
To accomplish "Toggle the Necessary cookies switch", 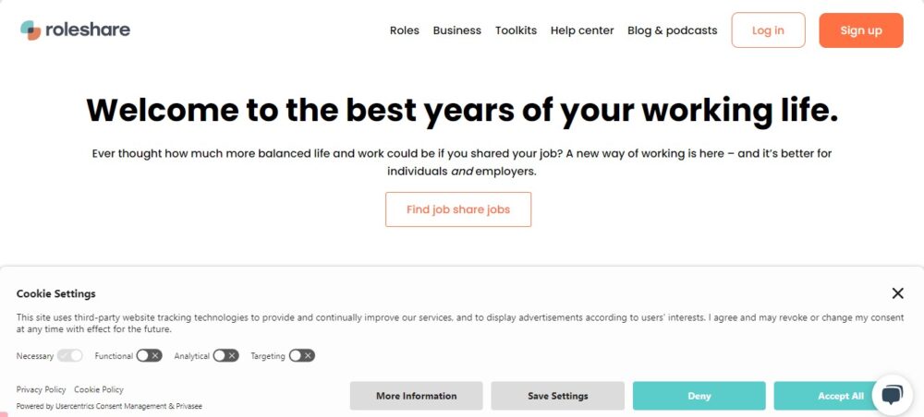I will [70, 355].
